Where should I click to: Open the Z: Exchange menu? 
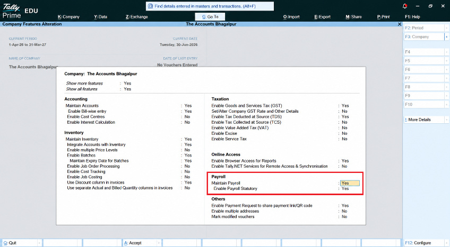136,17
